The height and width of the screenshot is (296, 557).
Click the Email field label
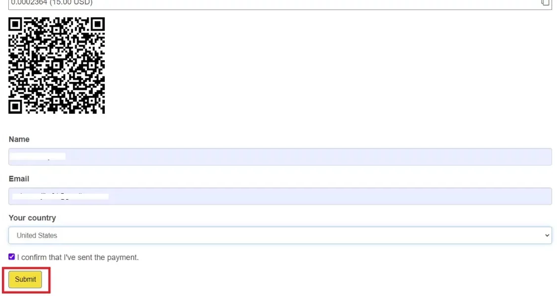point(19,179)
